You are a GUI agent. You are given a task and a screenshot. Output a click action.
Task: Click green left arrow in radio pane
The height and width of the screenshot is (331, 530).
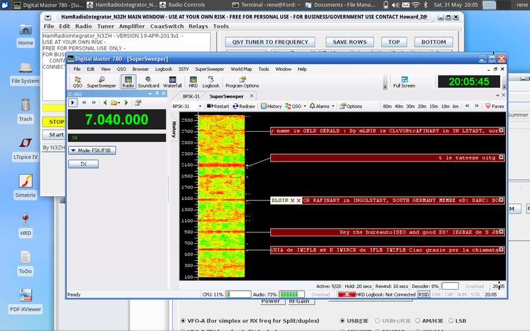pos(105,103)
